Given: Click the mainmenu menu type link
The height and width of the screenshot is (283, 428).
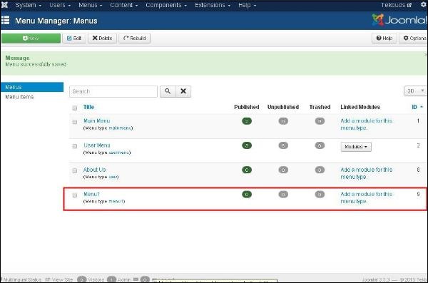Looking at the screenshot, I should 120,128.
